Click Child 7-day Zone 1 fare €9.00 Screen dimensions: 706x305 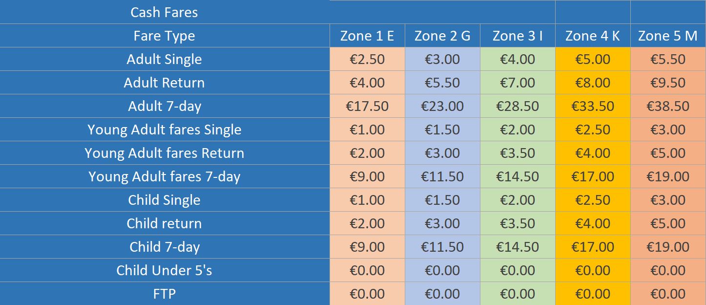[367, 247]
